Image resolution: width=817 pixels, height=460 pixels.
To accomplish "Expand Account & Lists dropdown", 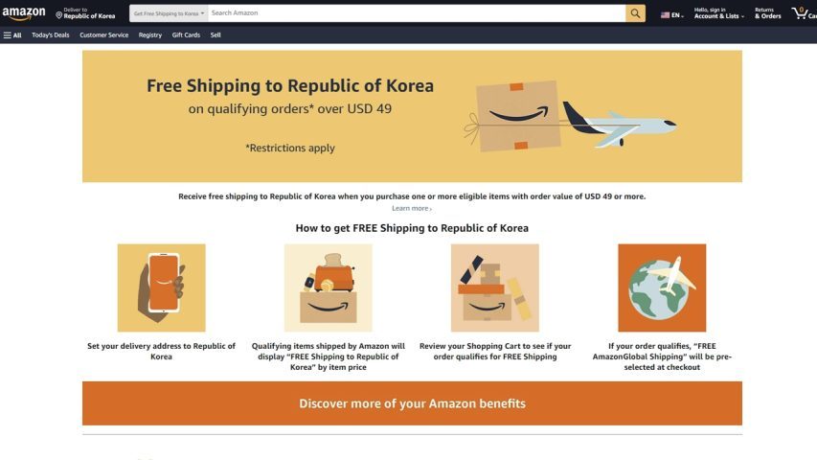I will coord(719,13).
